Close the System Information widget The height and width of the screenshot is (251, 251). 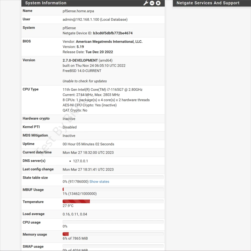pos(158,3)
